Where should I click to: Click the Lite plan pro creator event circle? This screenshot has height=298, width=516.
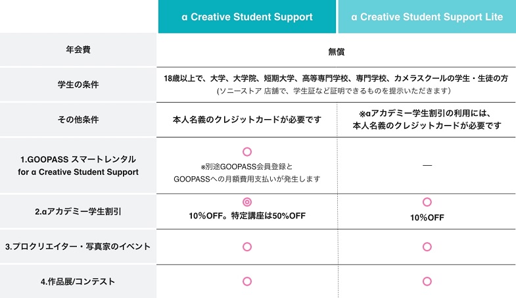[427, 247]
